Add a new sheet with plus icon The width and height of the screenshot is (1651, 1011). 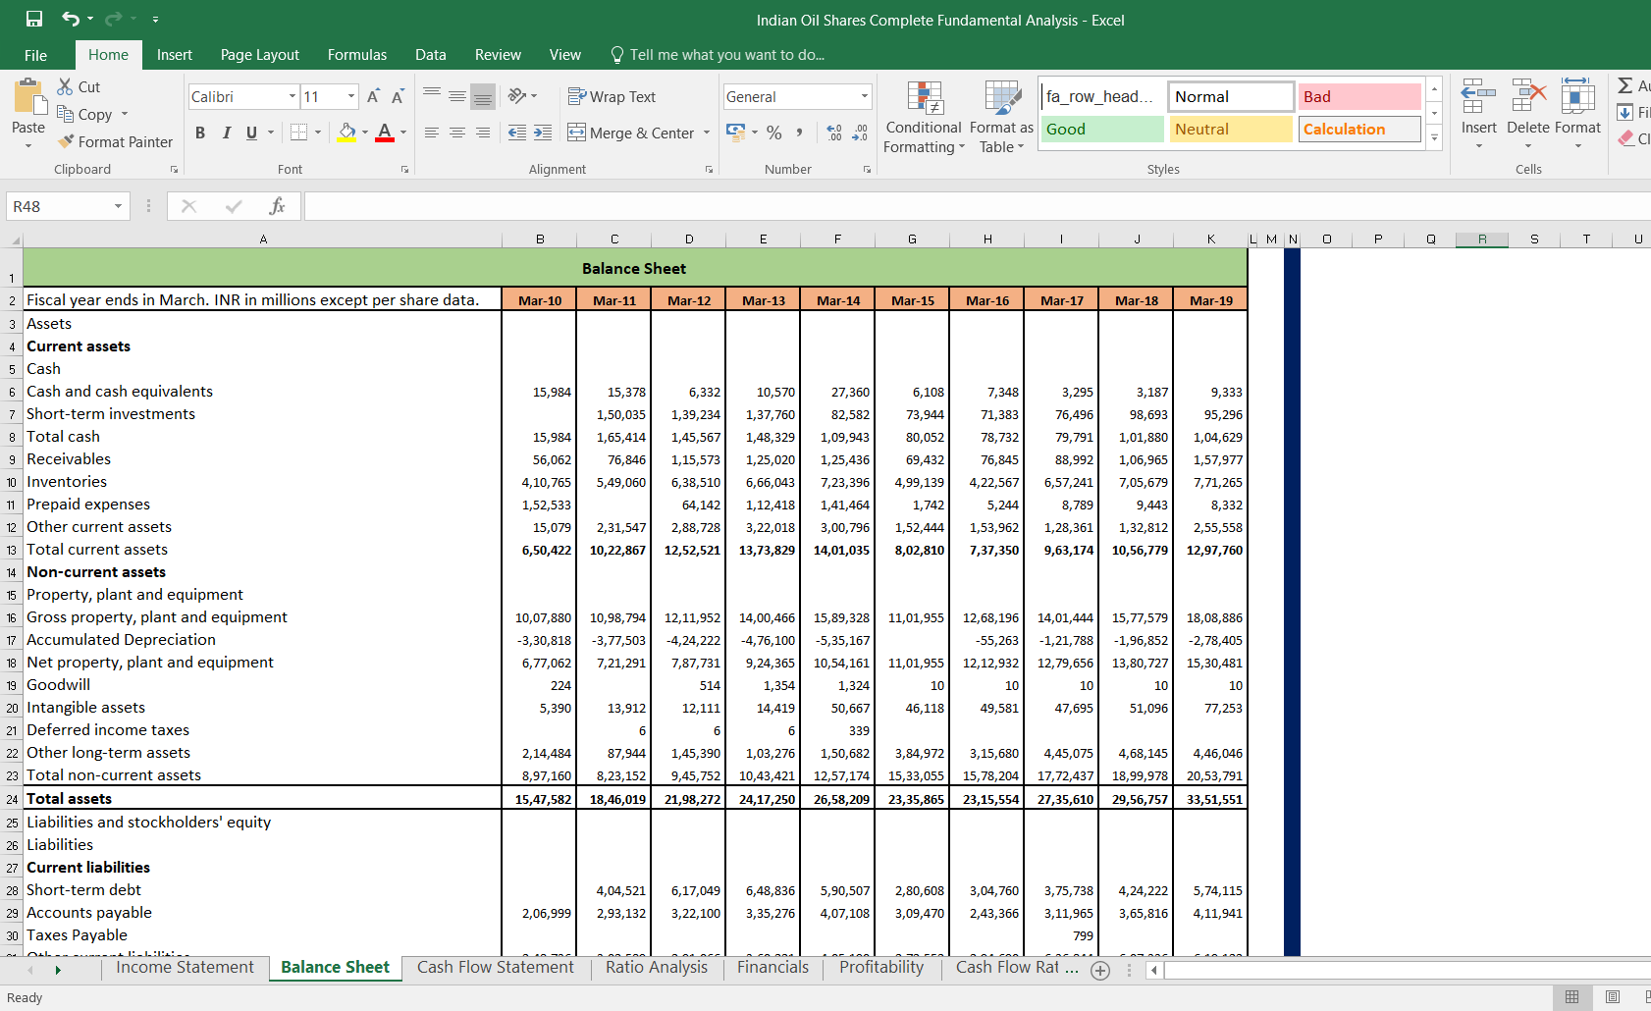[x=1100, y=970]
